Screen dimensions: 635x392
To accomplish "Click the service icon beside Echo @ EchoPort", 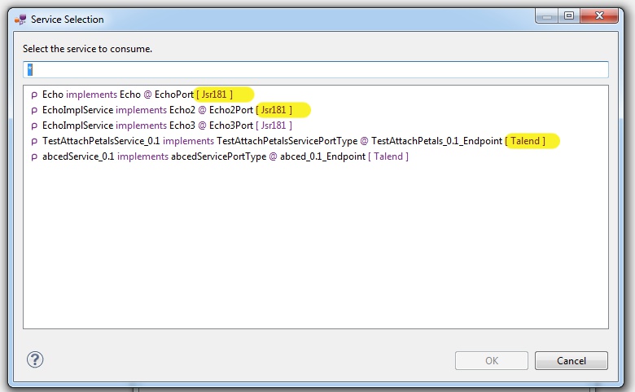I will point(34,95).
